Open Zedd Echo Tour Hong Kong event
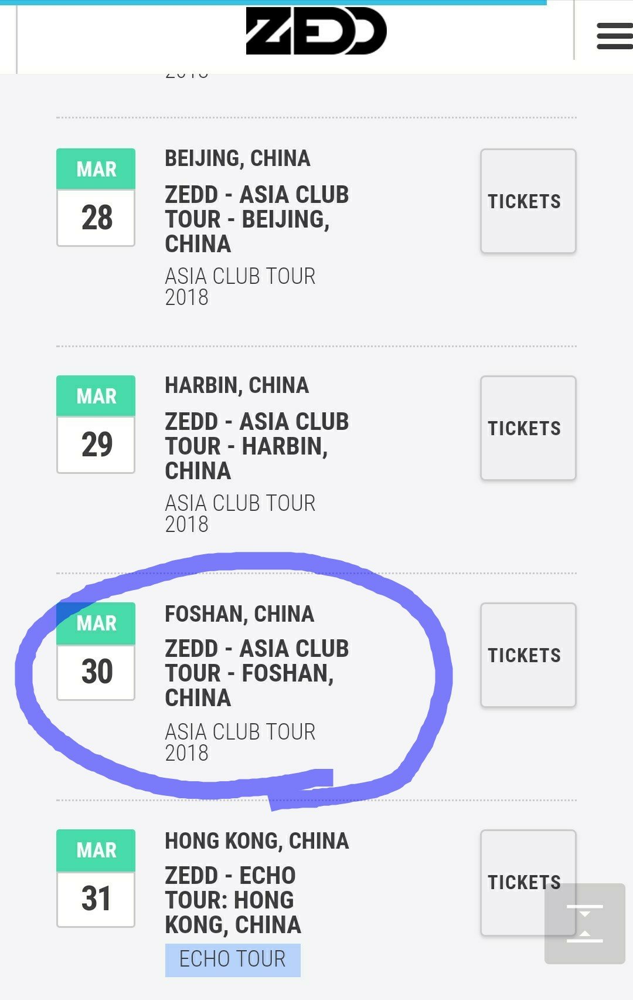Image resolution: width=633 pixels, height=1000 pixels. (233, 900)
